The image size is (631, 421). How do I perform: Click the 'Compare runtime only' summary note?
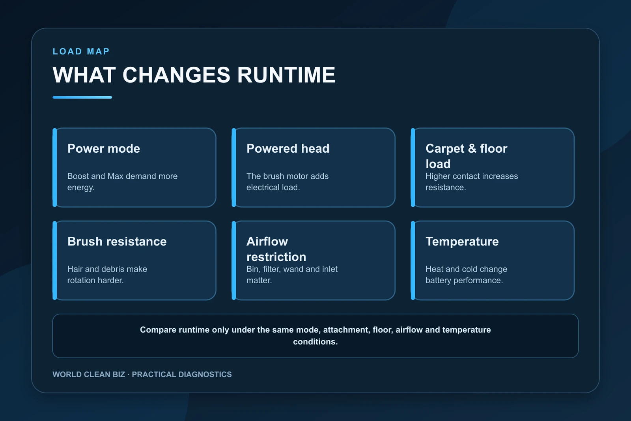click(315, 336)
